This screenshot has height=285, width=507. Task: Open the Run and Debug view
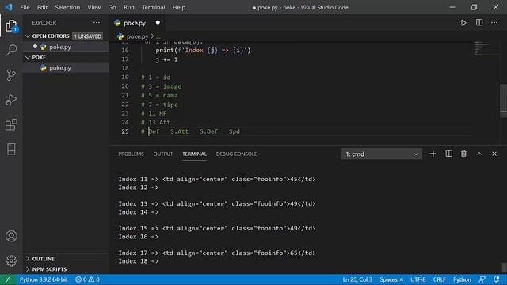[11, 100]
